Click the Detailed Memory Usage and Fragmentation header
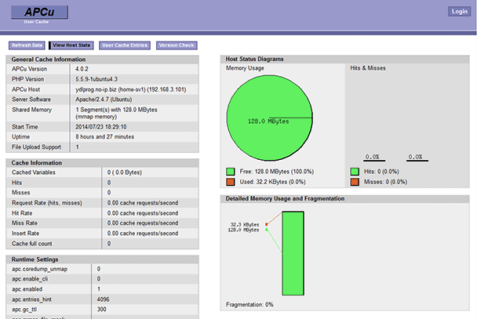477x319 pixels. [285, 198]
